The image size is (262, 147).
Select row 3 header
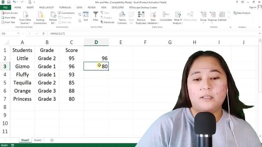[x=5, y=66]
